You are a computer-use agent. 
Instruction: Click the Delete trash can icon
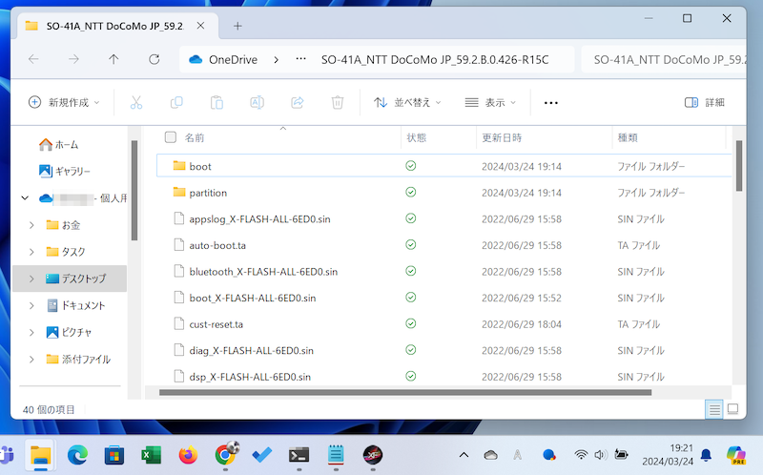pos(337,102)
